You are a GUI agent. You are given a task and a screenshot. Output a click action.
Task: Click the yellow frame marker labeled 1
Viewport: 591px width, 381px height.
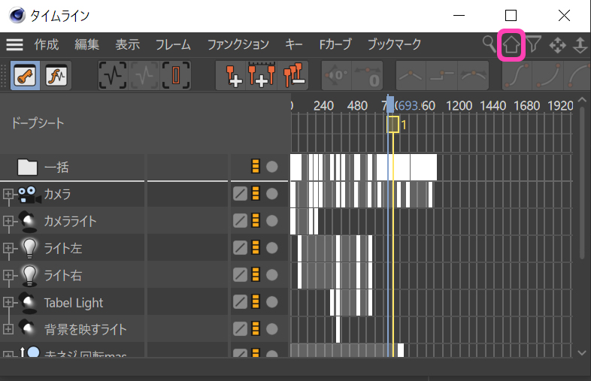(393, 124)
